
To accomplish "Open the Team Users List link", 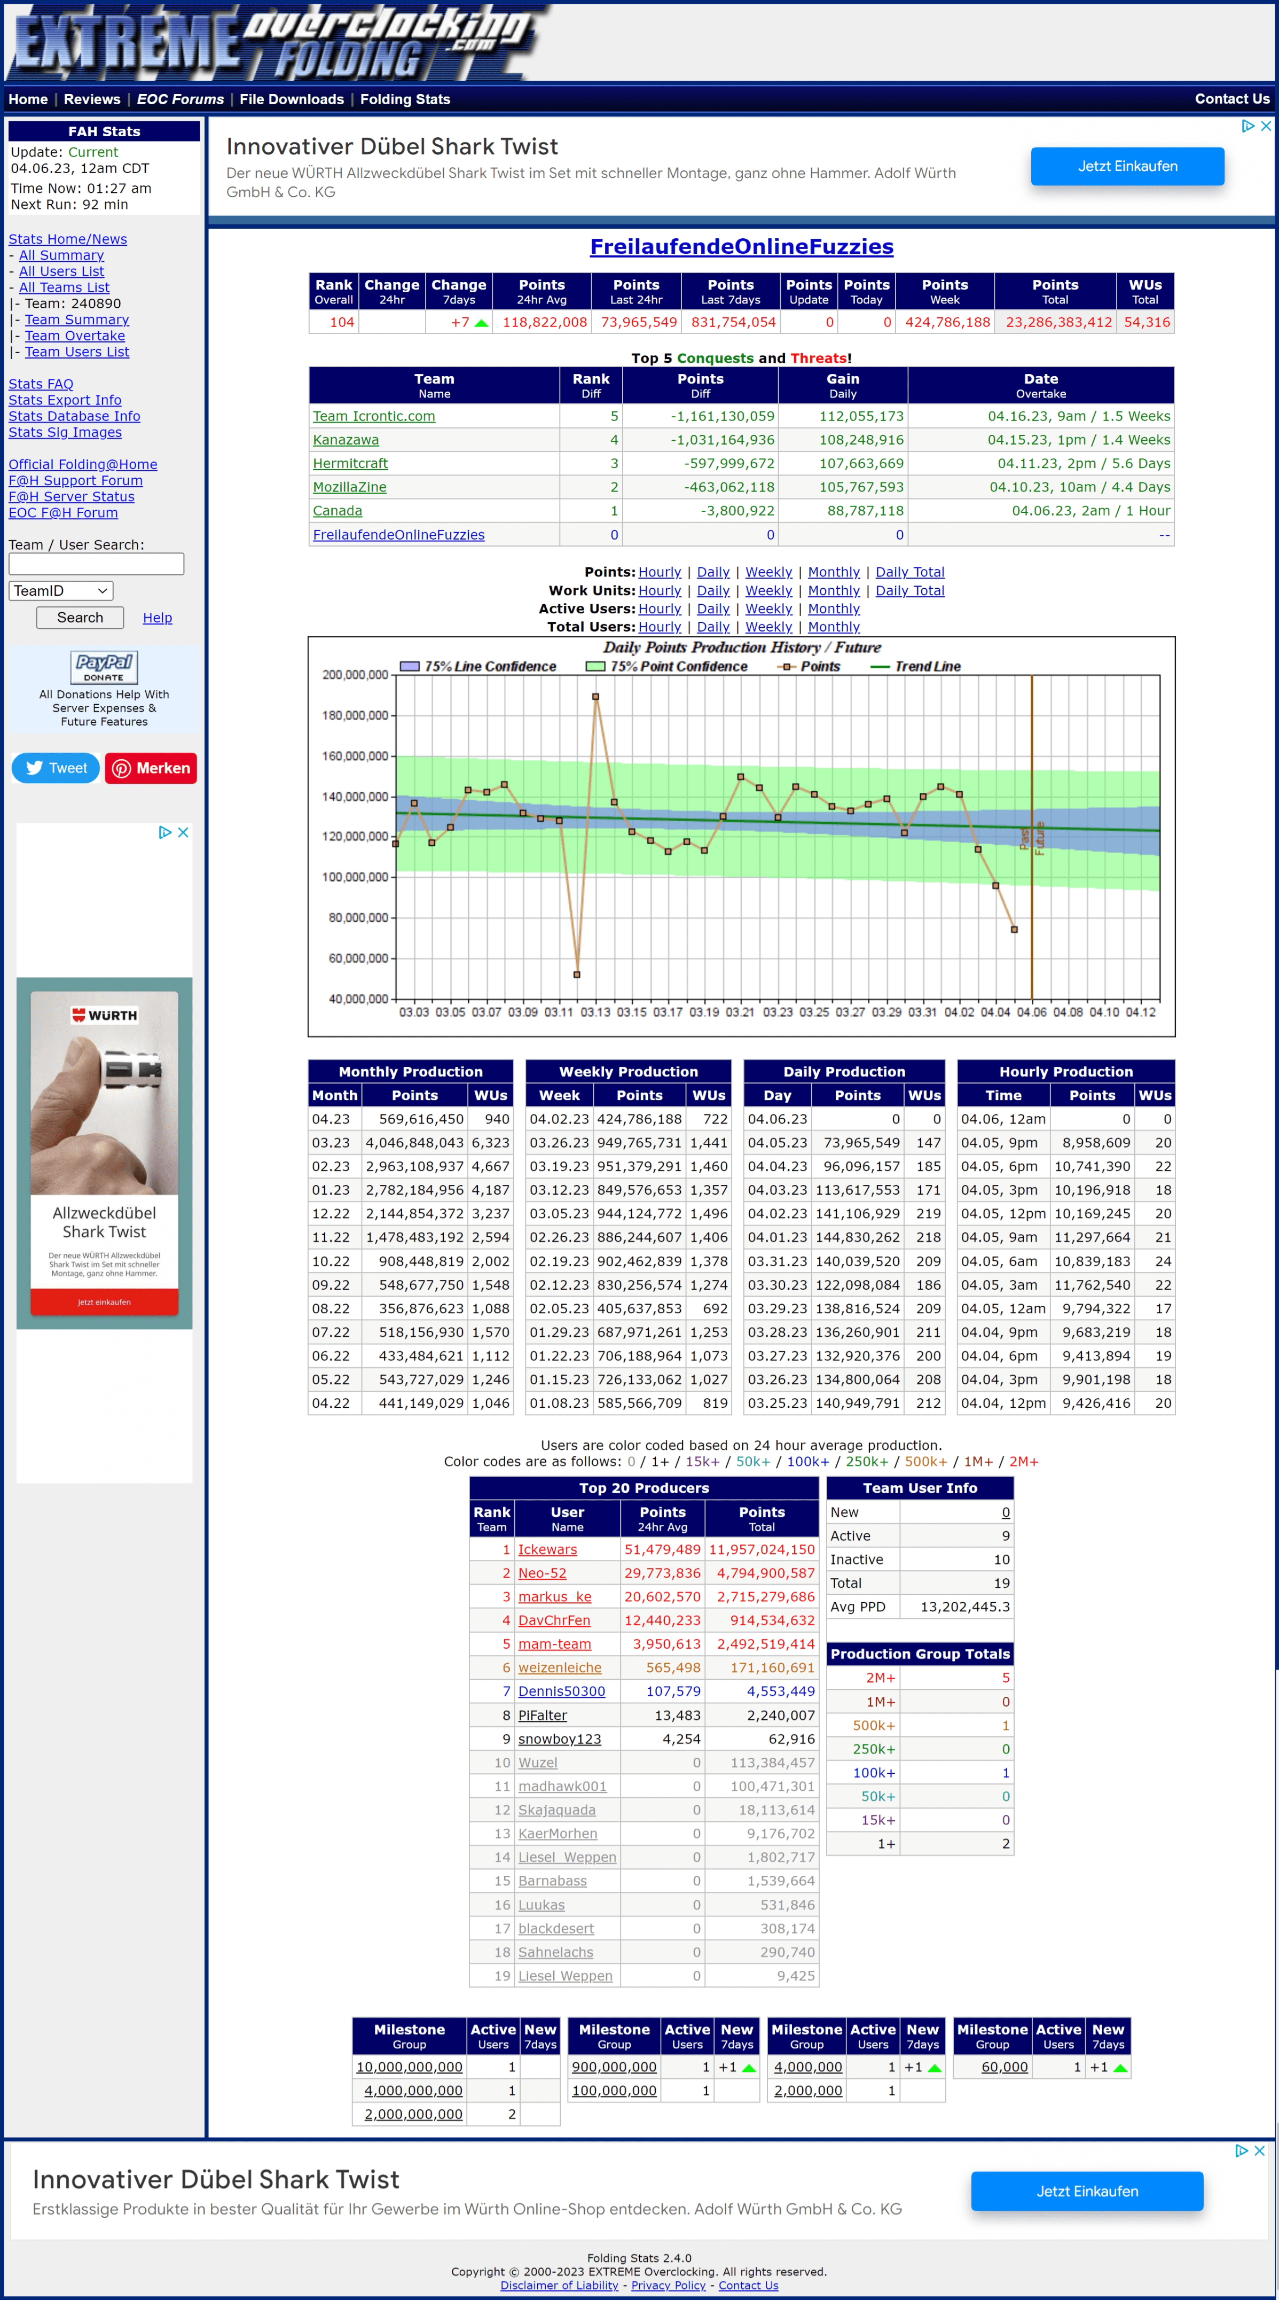I will (77, 352).
